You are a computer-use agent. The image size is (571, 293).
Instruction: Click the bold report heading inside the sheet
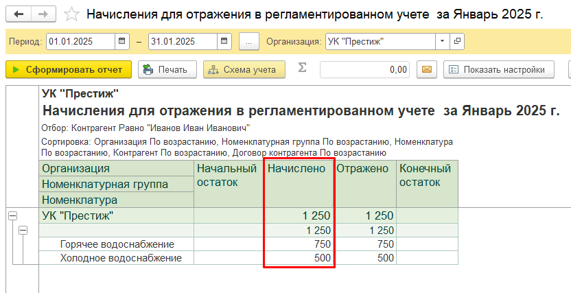[301, 110]
